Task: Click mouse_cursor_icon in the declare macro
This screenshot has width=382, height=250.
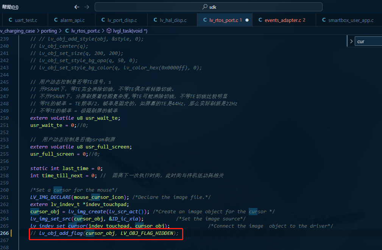Action: (99, 197)
